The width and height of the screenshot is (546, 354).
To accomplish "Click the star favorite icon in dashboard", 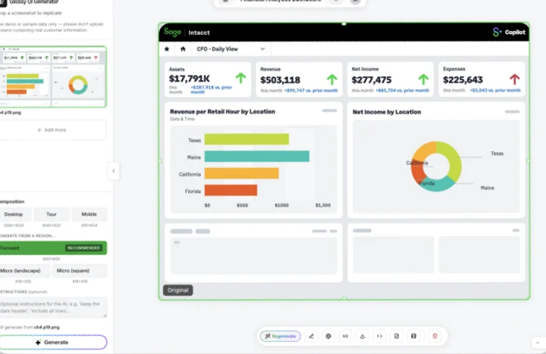I will (x=167, y=49).
